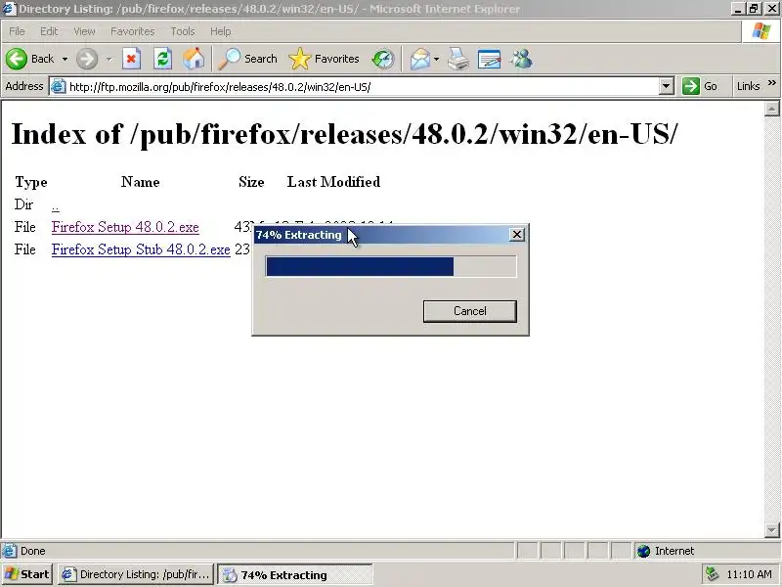Click the Mail envelope icon

click(x=420, y=59)
